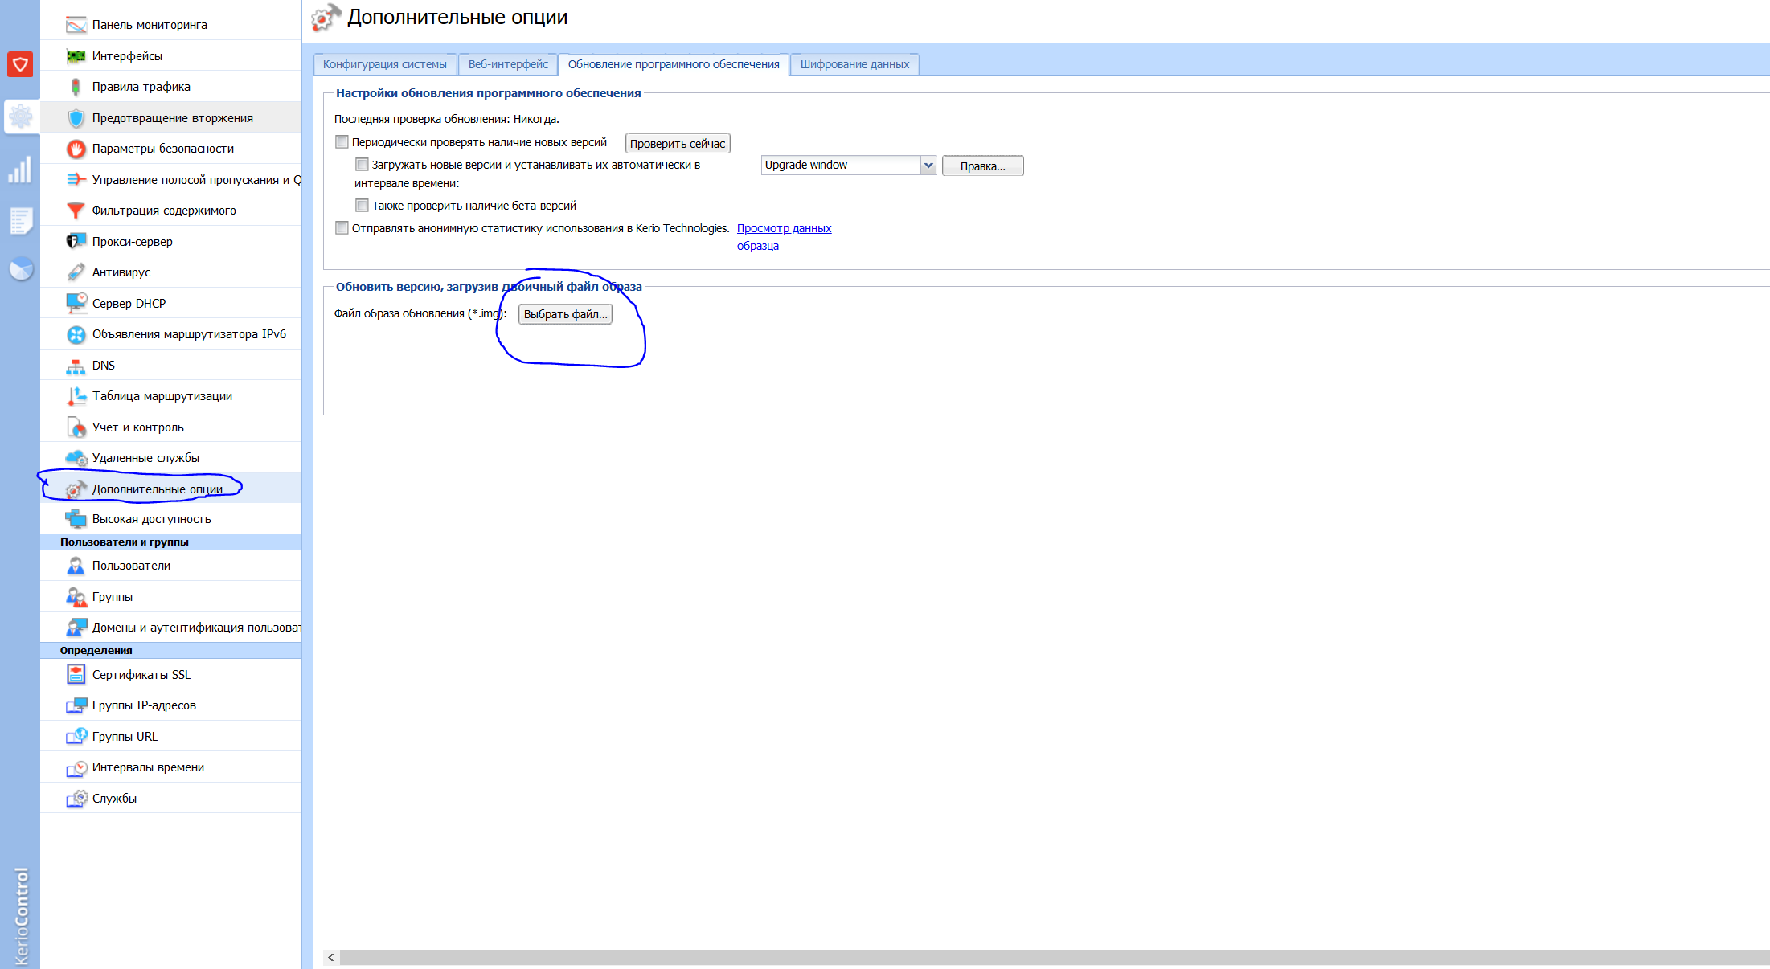Open the Security Settings hand icon
Viewport: 1770px width, 969px height.
(x=76, y=149)
